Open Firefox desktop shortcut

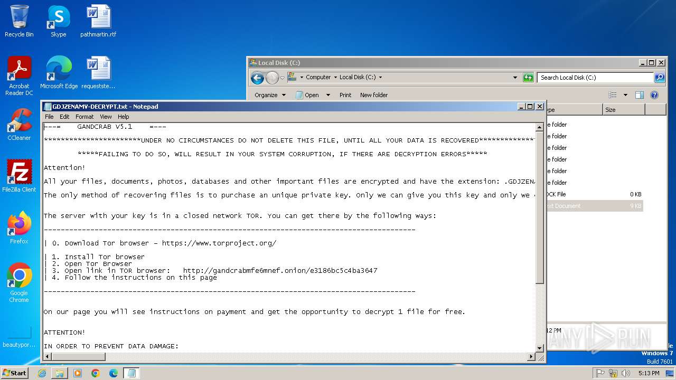[19, 228]
